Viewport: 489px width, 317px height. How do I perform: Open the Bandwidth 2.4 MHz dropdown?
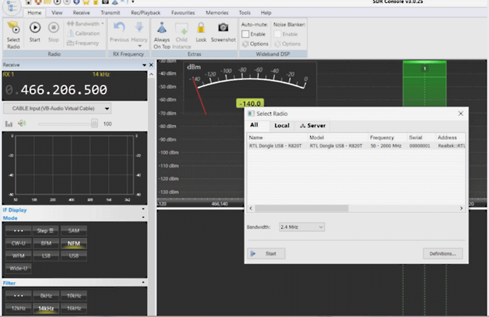coord(302,227)
